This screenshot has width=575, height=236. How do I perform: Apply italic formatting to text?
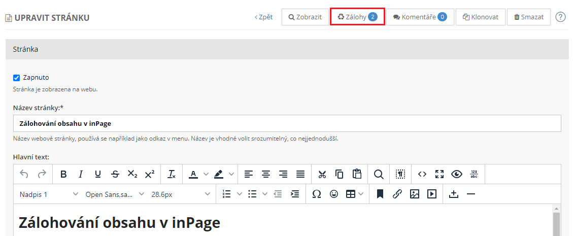click(x=81, y=174)
